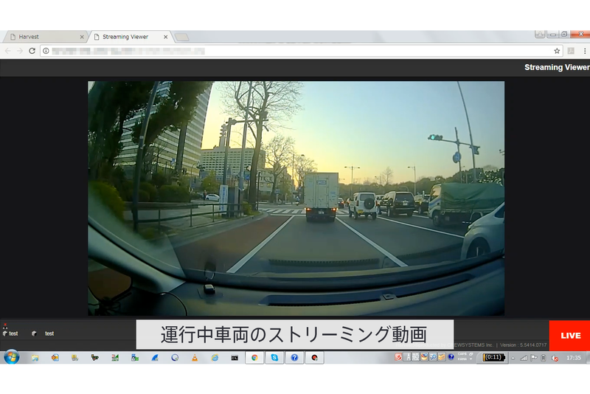Open the command prompt taskbar icon

click(x=235, y=358)
